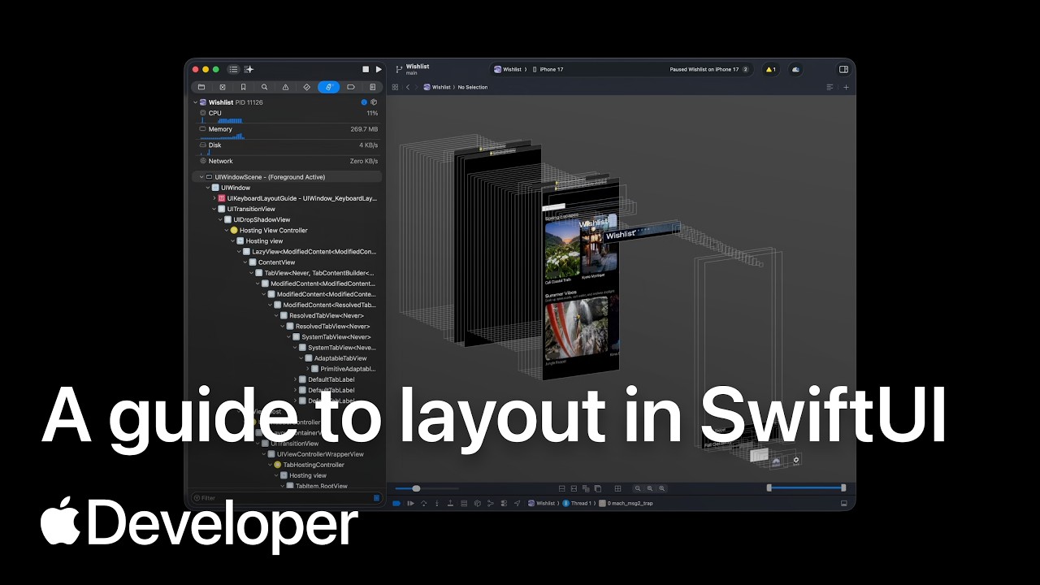This screenshot has height=585, width=1040.
Task: Toggle the navigator sidebar list button
Action: [x=233, y=70]
